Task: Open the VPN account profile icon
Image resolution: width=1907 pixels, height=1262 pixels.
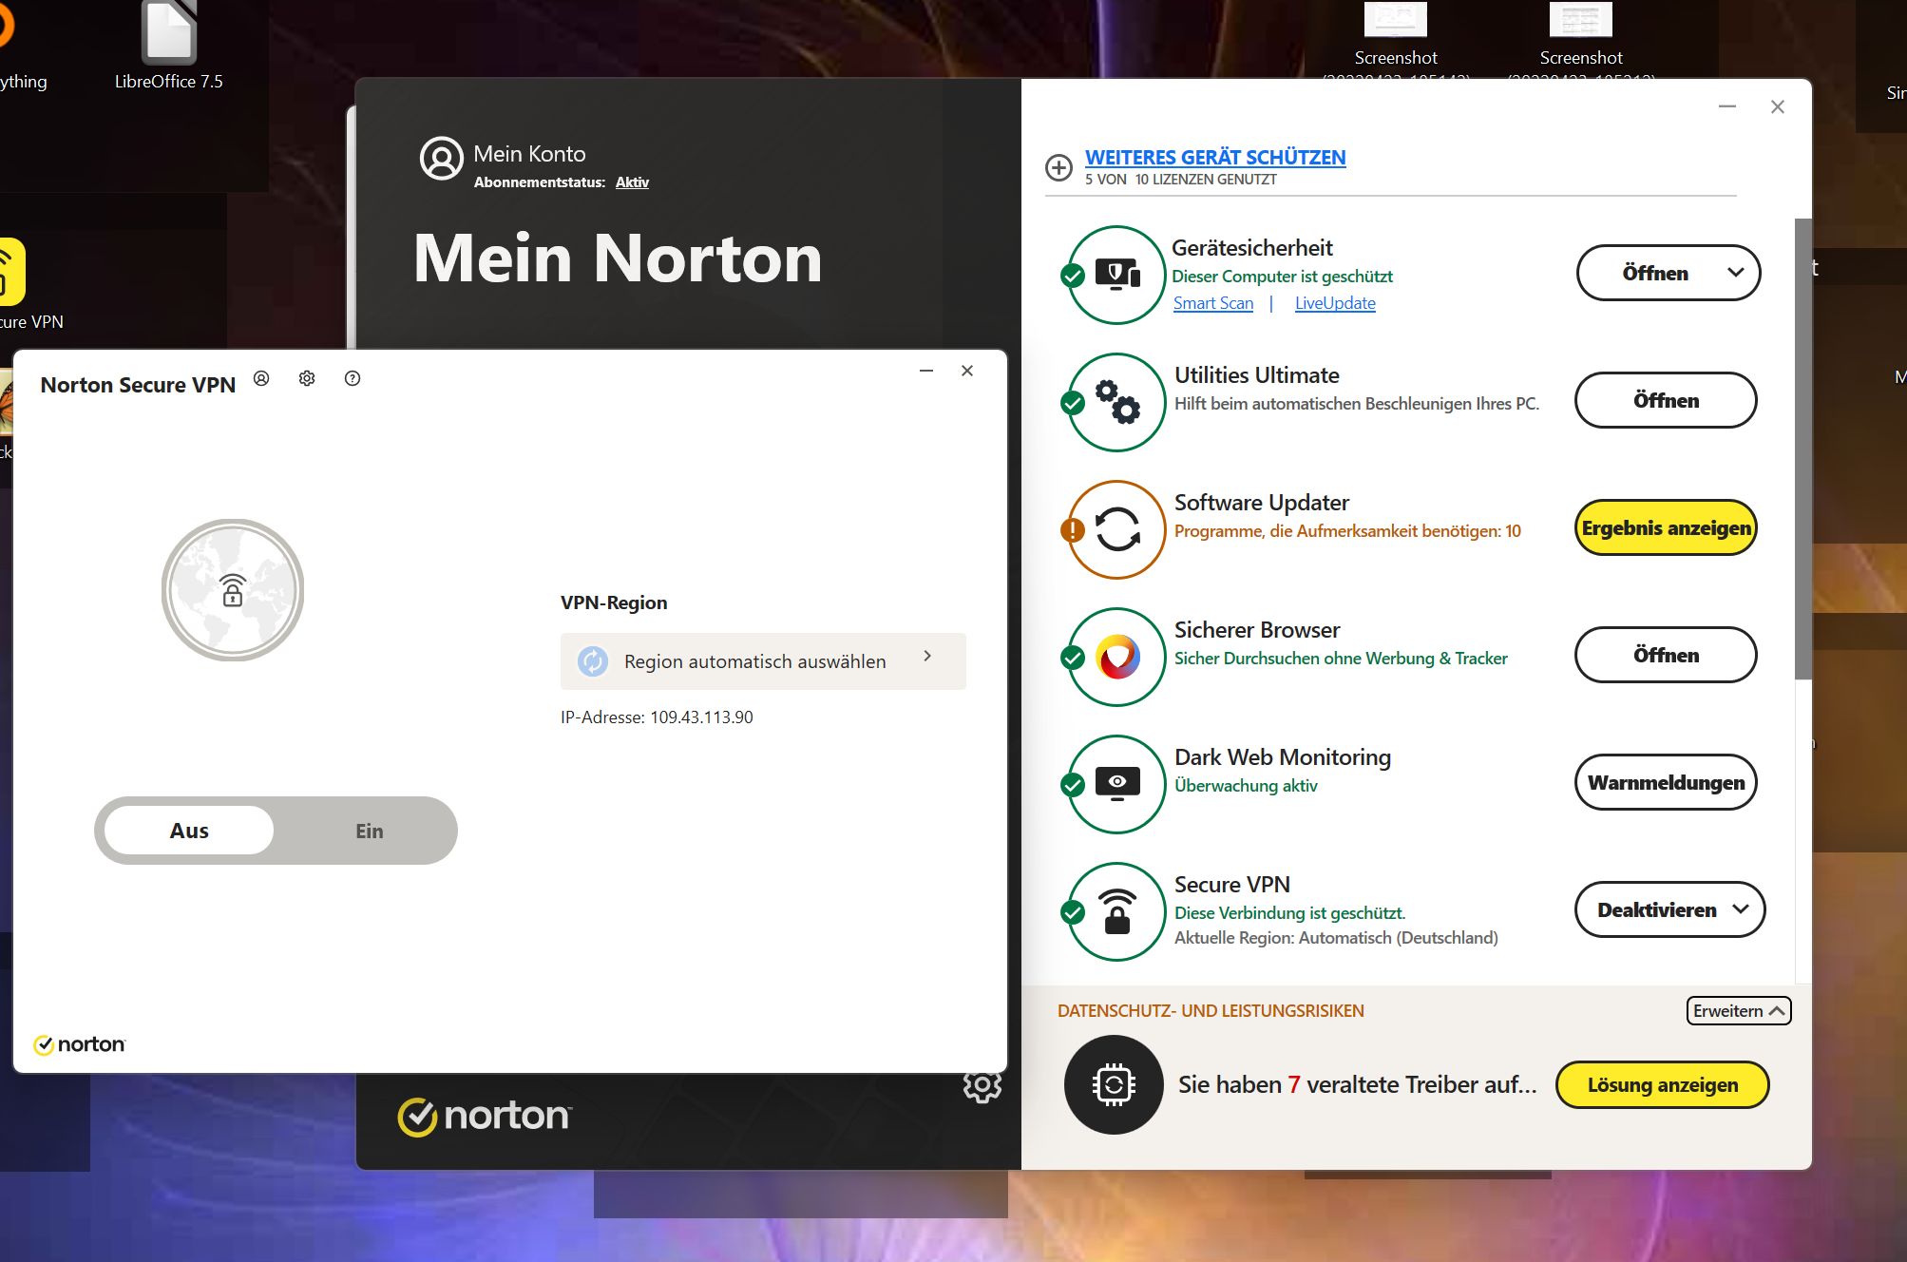Action: point(261,378)
